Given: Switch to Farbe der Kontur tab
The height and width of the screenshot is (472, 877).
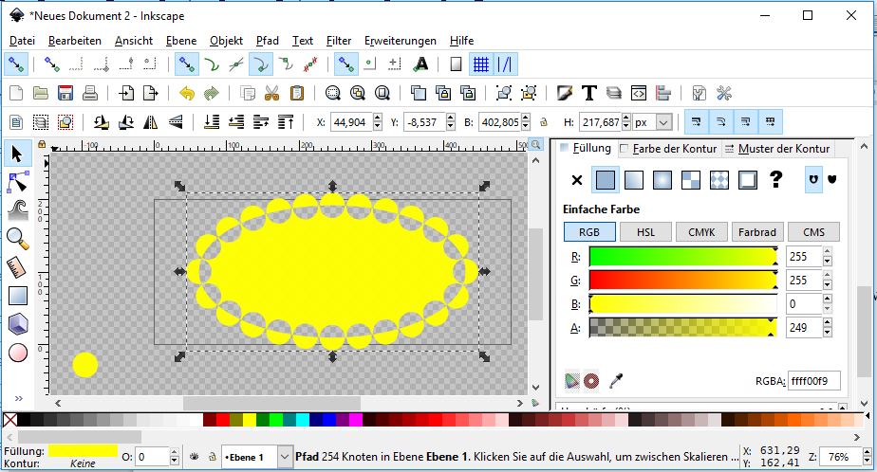Looking at the screenshot, I should [668, 149].
